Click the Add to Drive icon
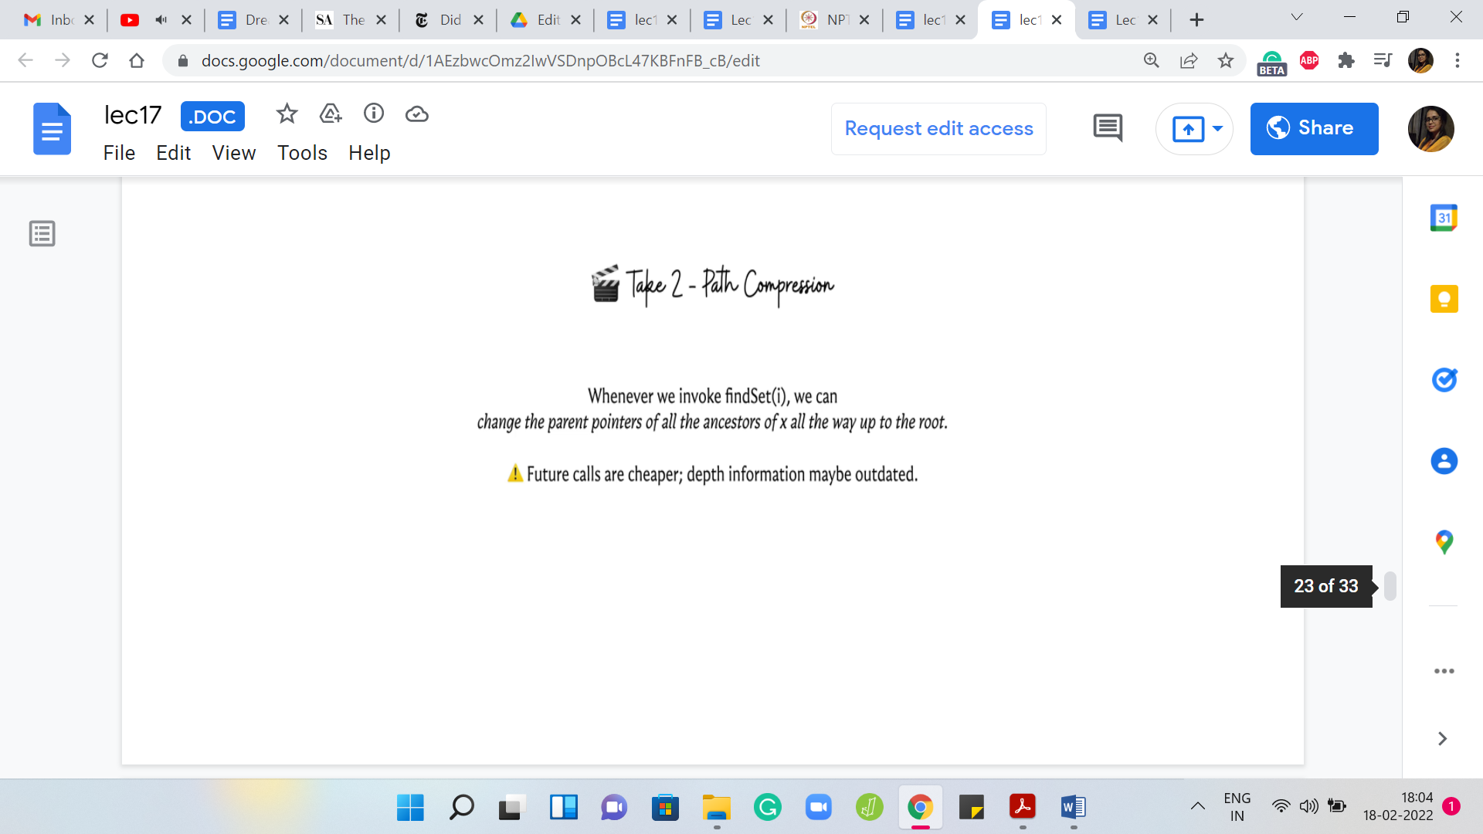The width and height of the screenshot is (1483, 834). (331, 114)
